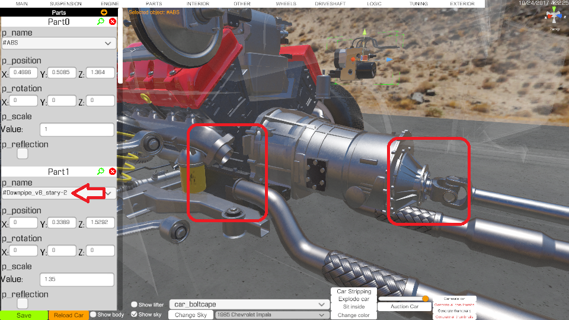Screen dimensions: 569x320
Task: Select the ABS unit in the 3D viewport
Action: point(355,62)
